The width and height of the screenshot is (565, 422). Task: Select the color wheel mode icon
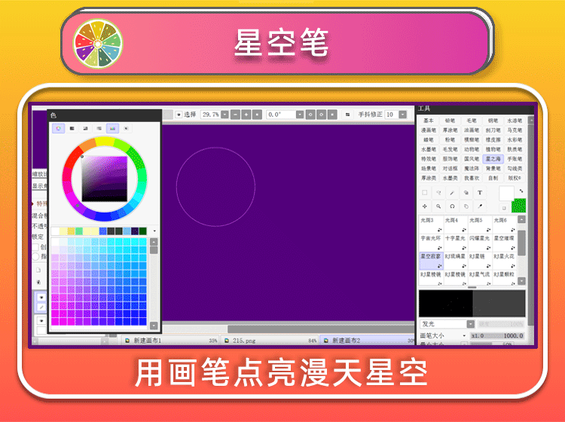[x=58, y=128]
